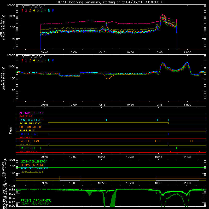209x209 pixels.
Task: Select blue detector 9 in front segments legend
Action: (x=53, y=10)
